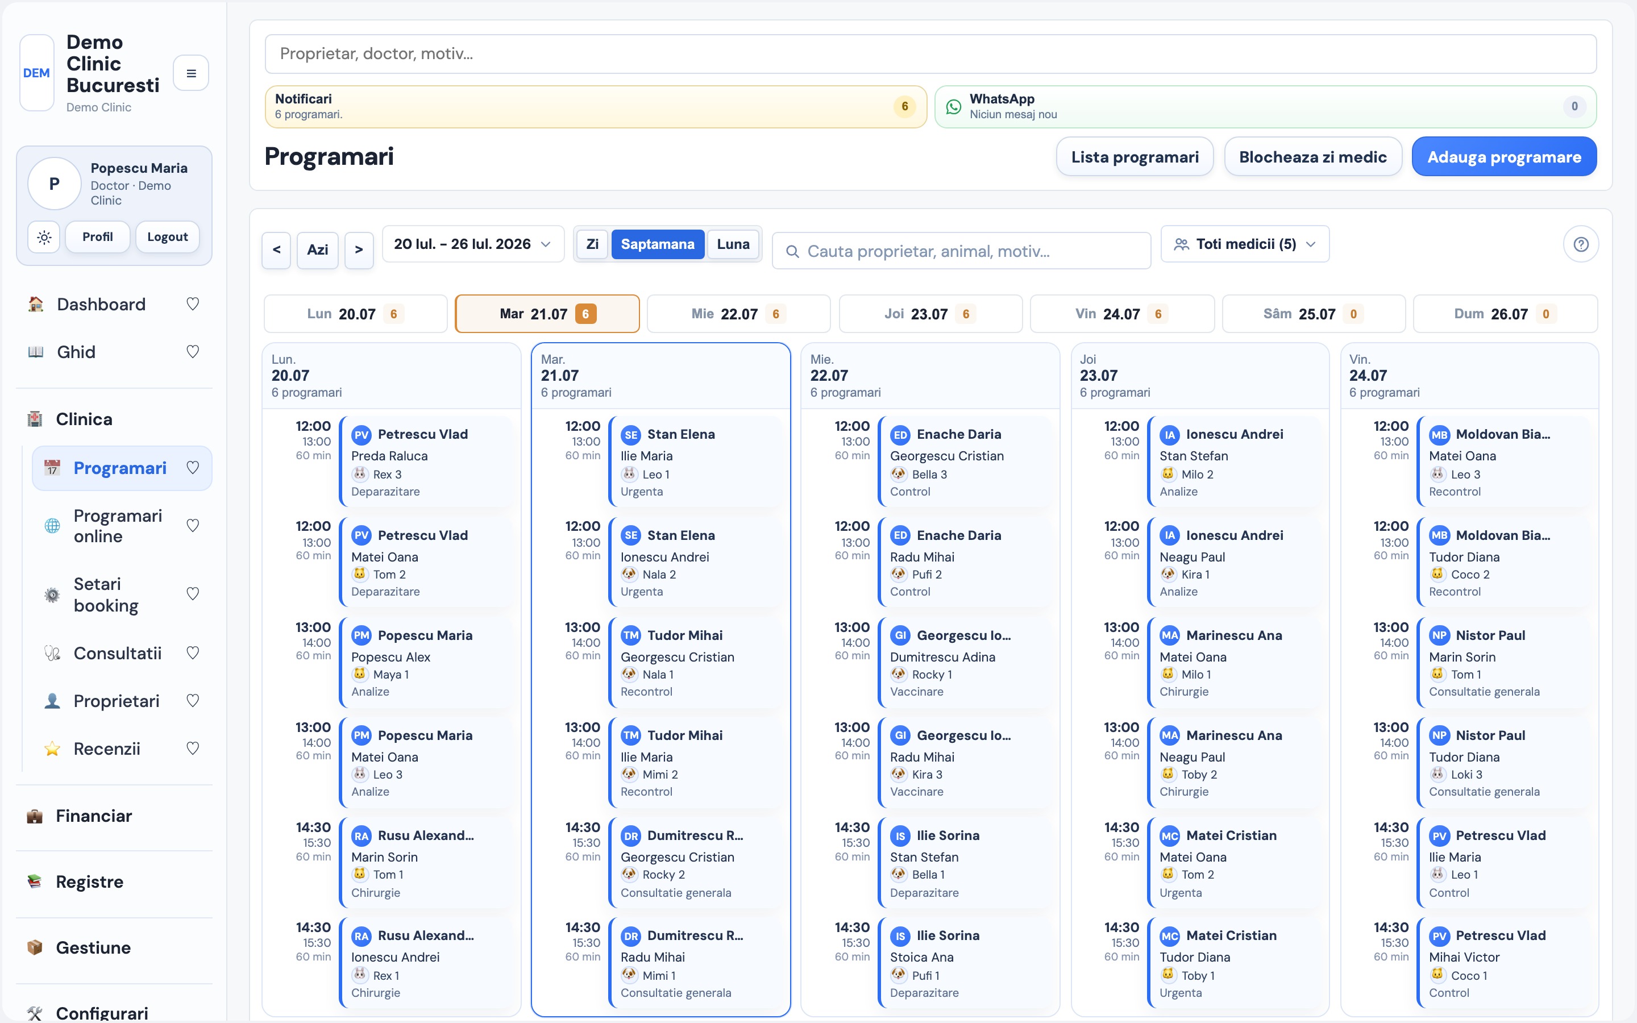The width and height of the screenshot is (1637, 1023).
Task: Expand the Clinica sidebar section
Action: click(x=114, y=419)
